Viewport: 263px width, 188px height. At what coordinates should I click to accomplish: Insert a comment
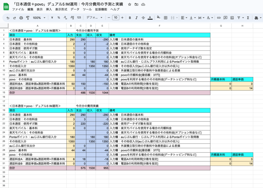(226, 18)
